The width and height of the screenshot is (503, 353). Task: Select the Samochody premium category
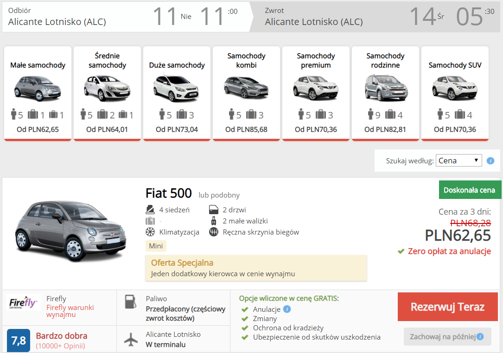pos(316,93)
